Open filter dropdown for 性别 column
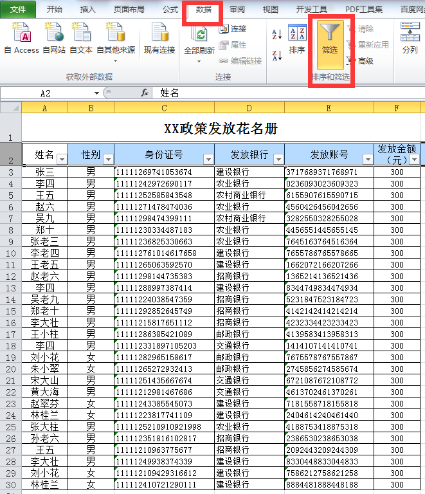Screen dimensions: 425x494 click(x=108, y=160)
